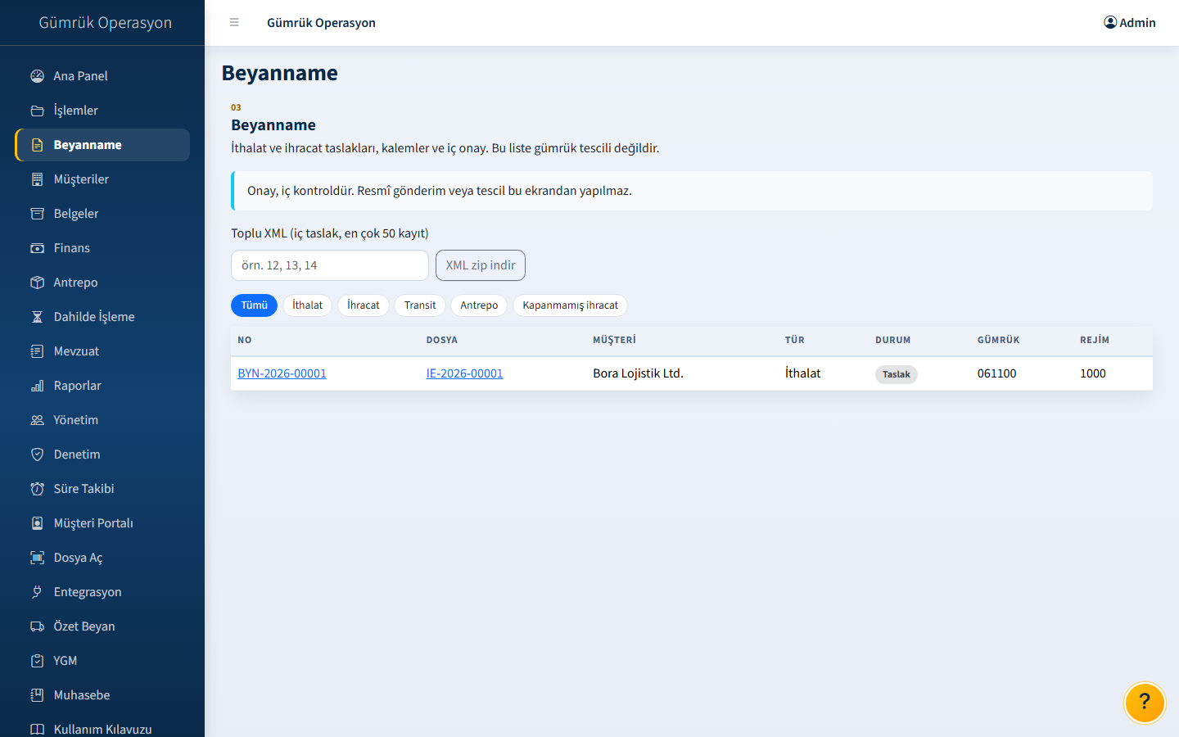Show Transit declarations filter
Screen dimensions: 1179x737
pos(420,305)
